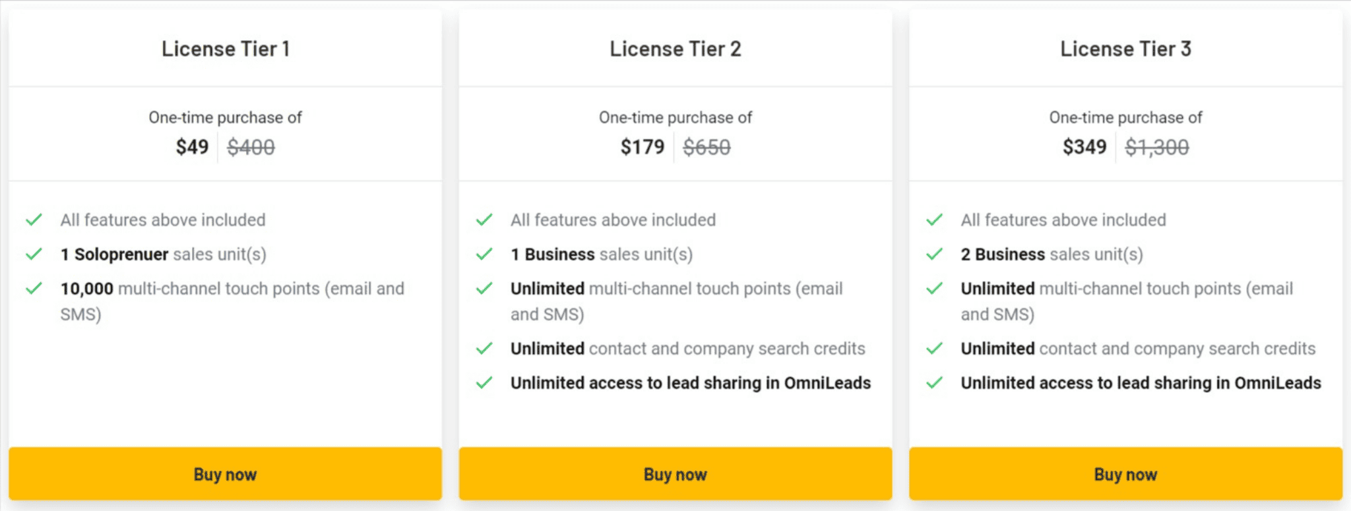Click Buy now for License Tier 1

pyautogui.click(x=225, y=473)
